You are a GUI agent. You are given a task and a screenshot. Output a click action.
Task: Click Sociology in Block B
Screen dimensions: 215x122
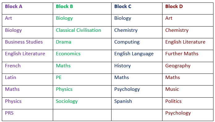point(67,101)
